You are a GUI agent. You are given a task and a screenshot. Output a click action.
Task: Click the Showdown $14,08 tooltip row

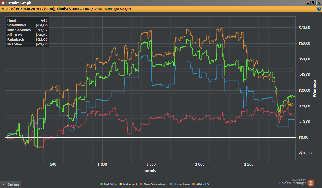(x=27, y=25)
